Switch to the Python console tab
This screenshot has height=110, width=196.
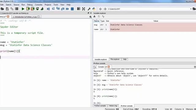(100, 106)
